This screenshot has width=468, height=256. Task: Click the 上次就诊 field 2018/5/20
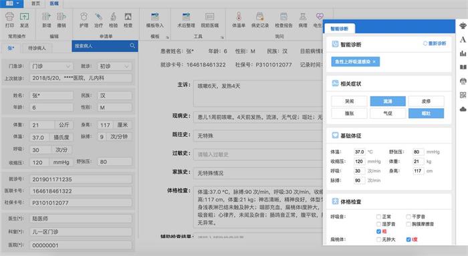[81, 78]
